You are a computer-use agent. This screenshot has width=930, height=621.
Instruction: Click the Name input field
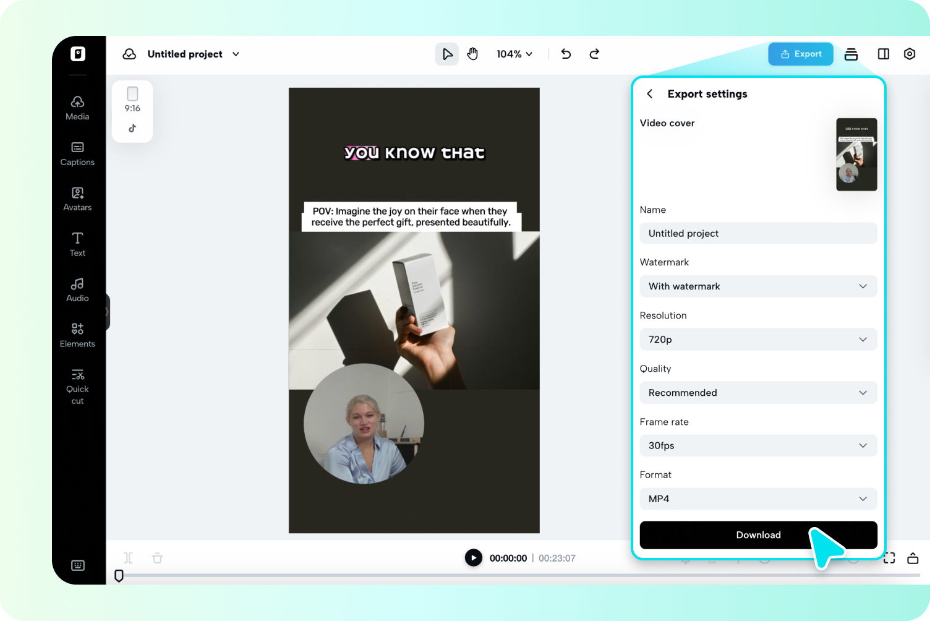pos(758,233)
